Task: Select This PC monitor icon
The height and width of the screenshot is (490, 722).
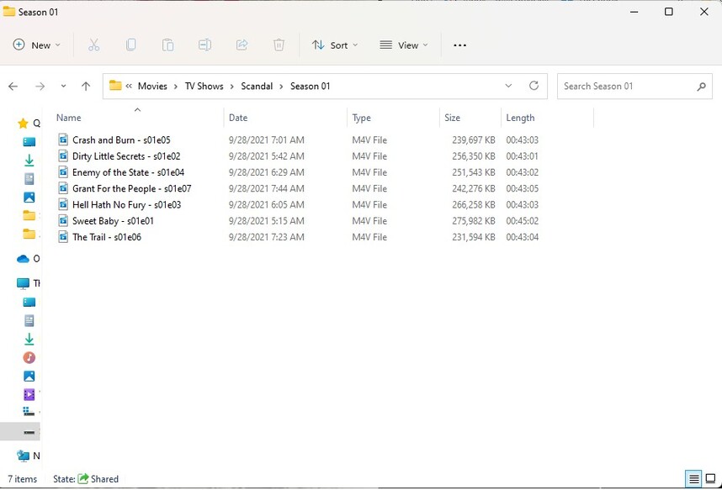Action: pyautogui.click(x=23, y=283)
